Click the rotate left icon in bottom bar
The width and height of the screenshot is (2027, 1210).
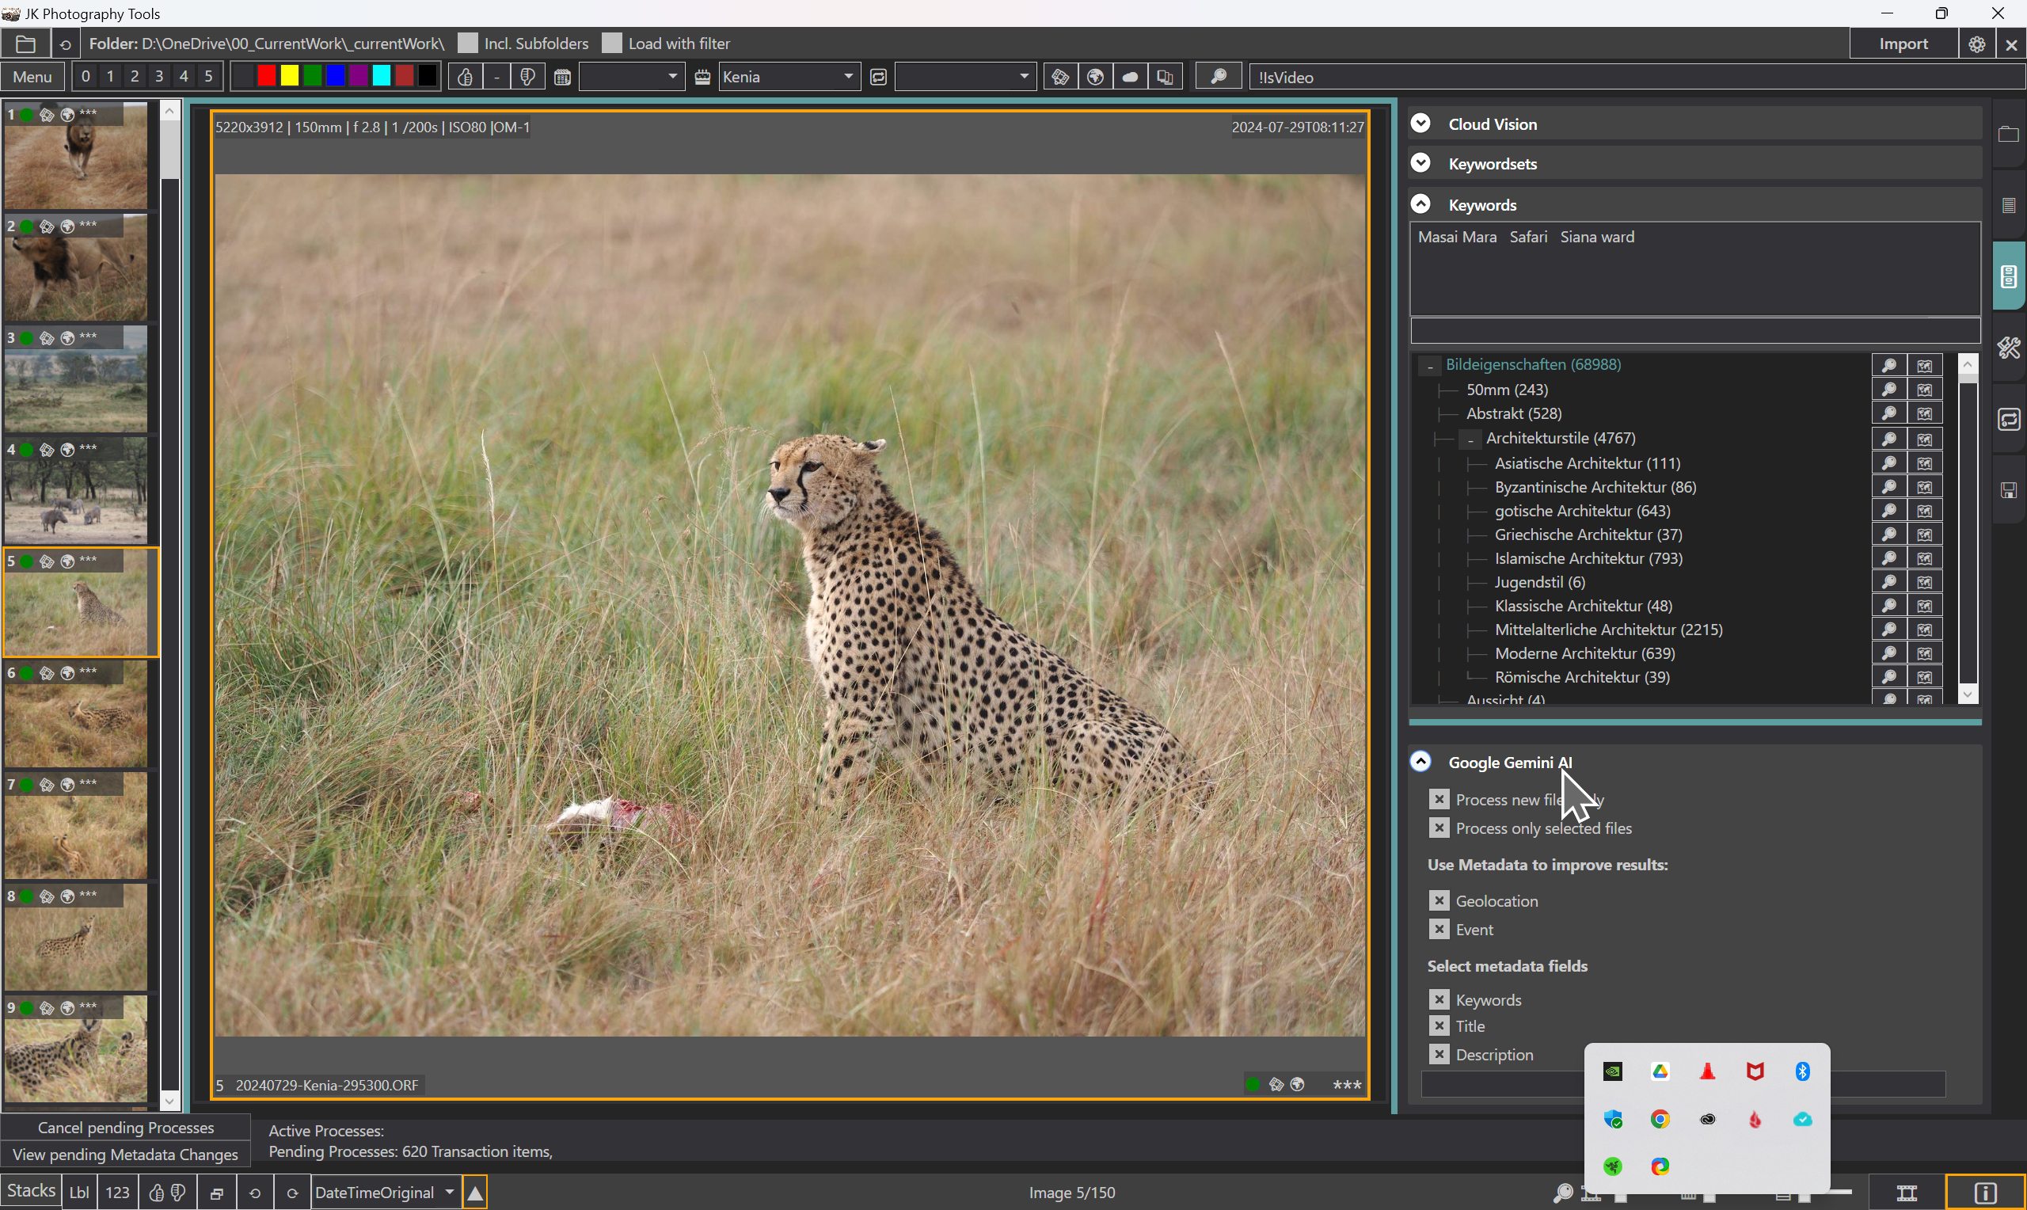point(254,1193)
